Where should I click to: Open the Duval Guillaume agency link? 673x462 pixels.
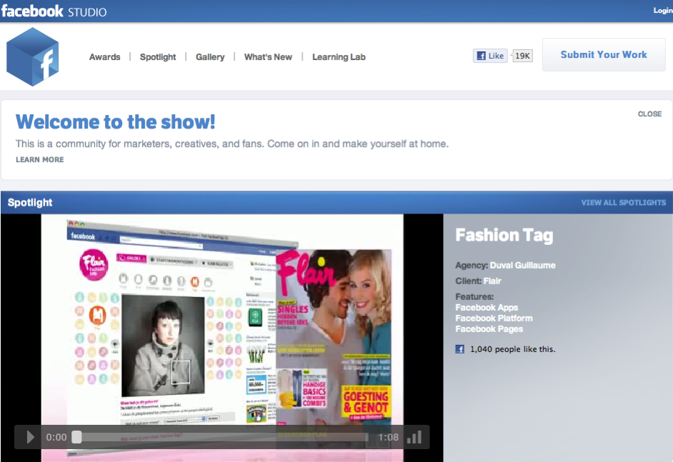(522, 265)
